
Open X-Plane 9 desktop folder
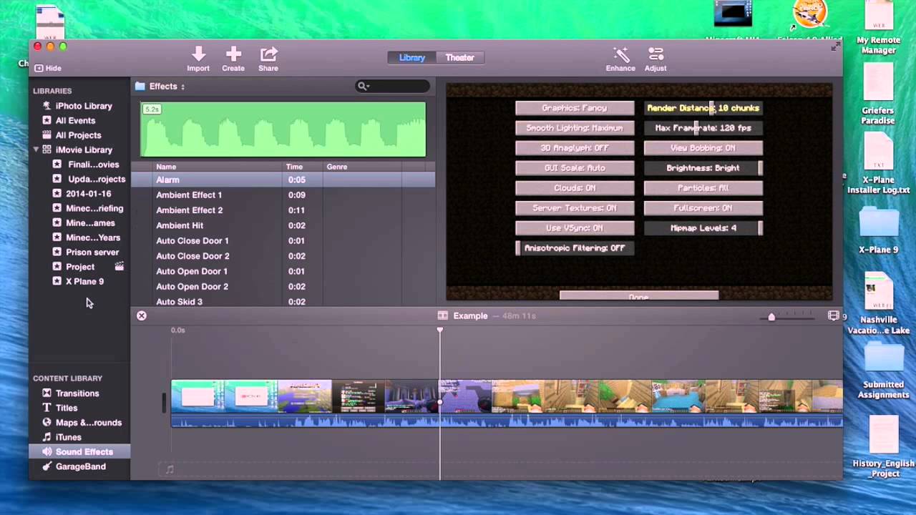878,230
